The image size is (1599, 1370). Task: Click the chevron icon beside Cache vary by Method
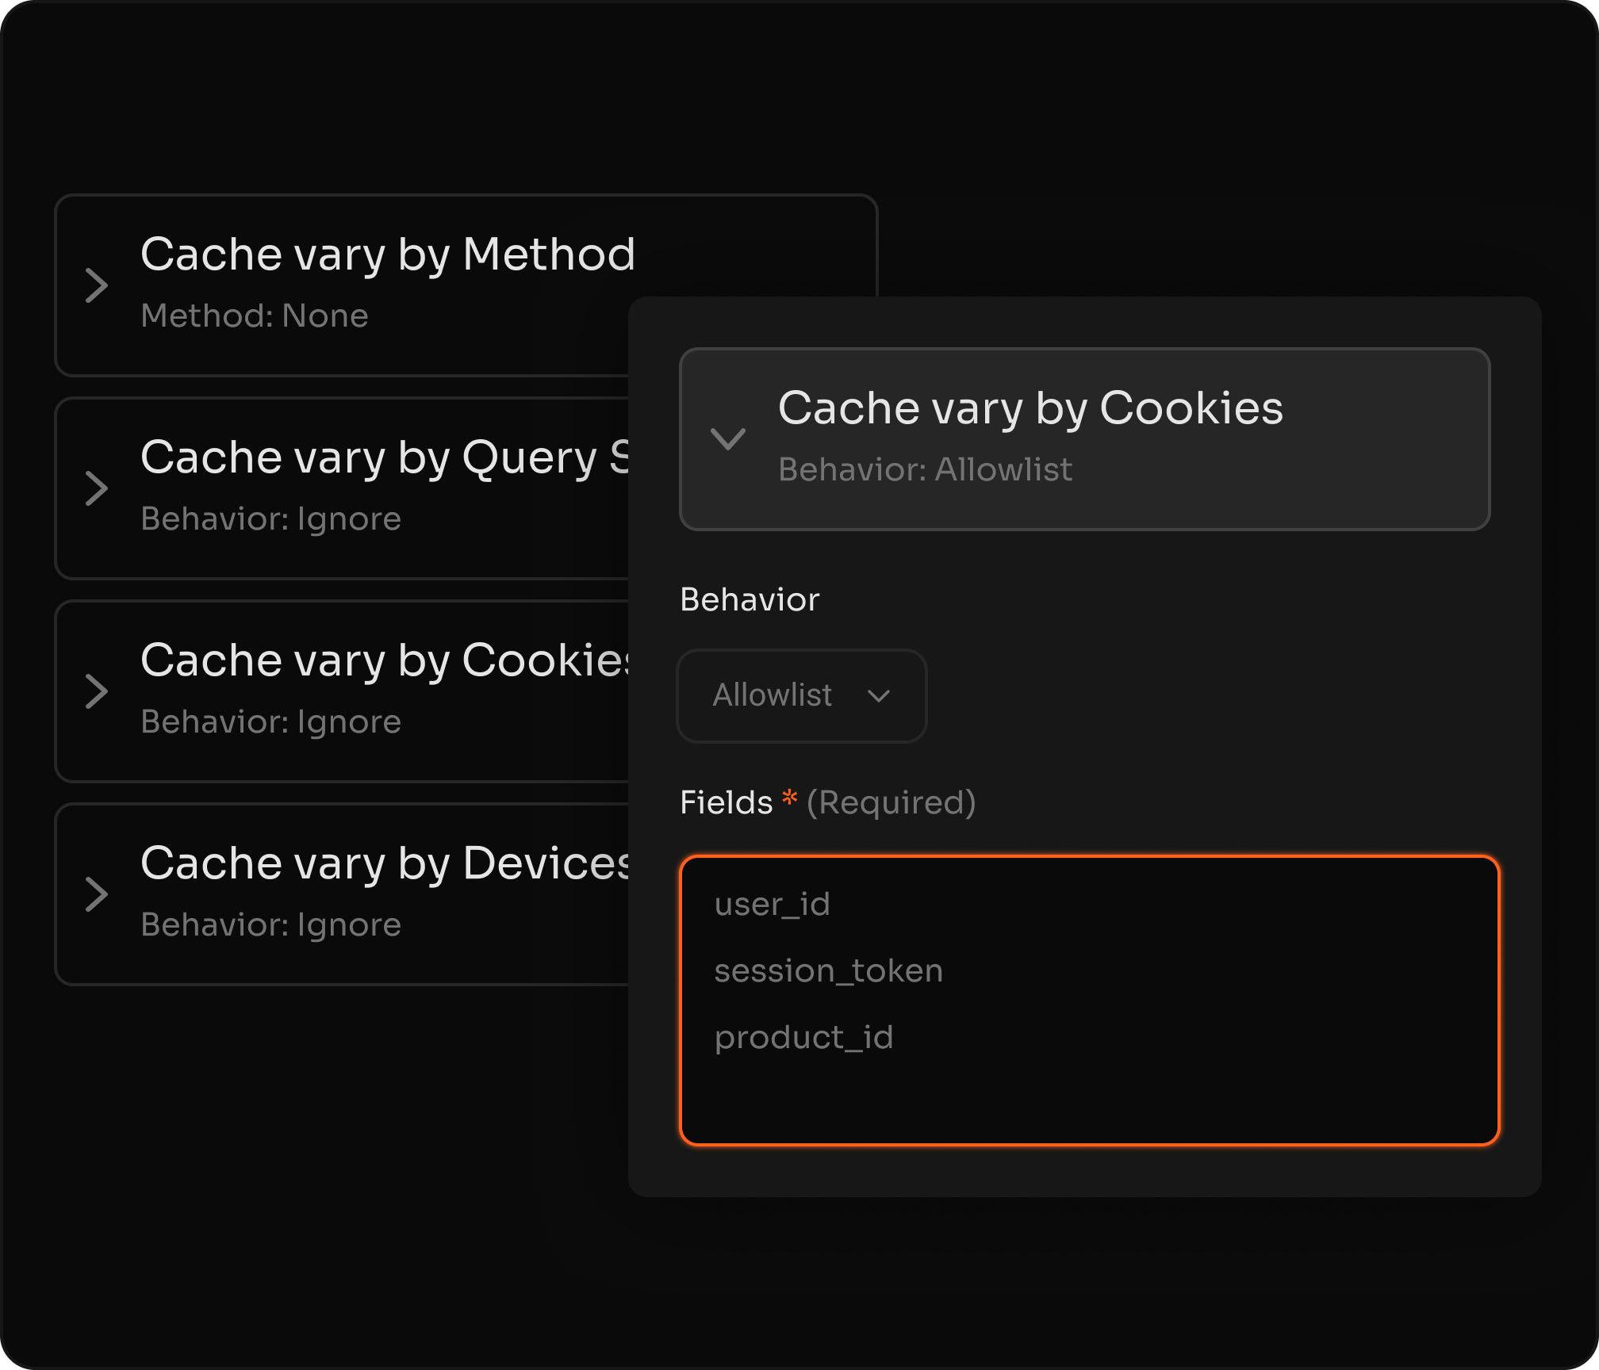pyautogui.click(x=98, y=285)
